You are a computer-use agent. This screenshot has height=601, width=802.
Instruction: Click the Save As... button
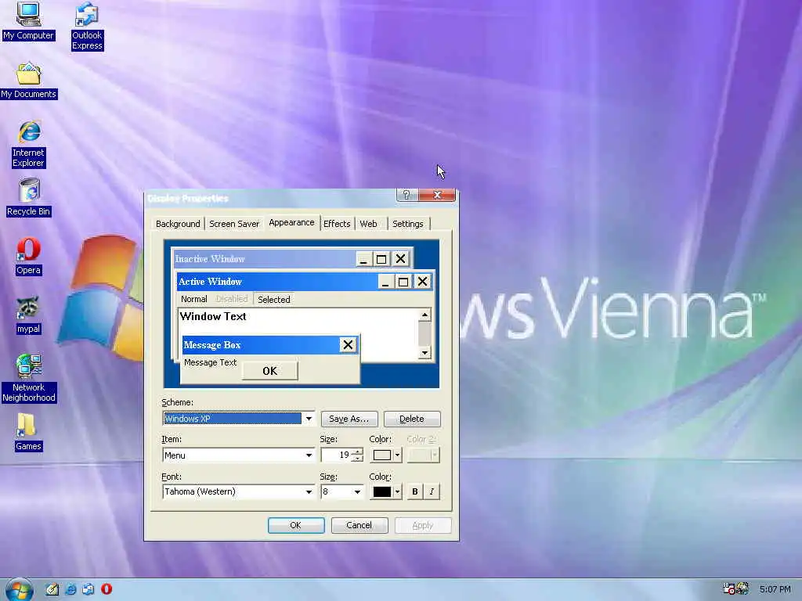pyautogui.click(x=349, y=419)
